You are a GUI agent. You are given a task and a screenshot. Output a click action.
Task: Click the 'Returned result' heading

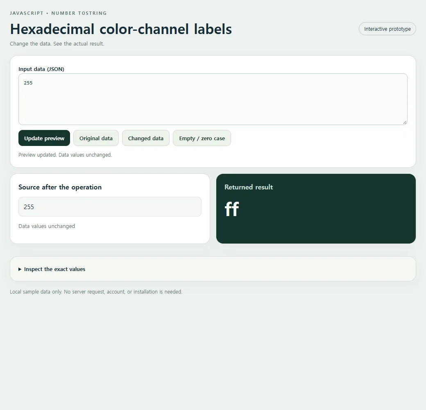tap(249, 187)
